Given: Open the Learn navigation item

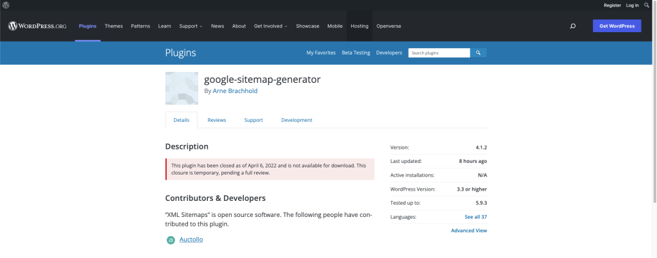Looking at the screenshot, I should pyautogui.click(x=165, y=26).
